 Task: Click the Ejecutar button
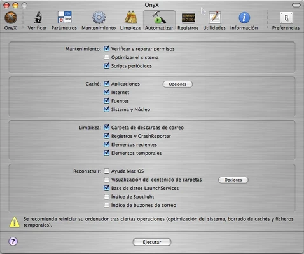pyautogui.click(x=152, y=242)
